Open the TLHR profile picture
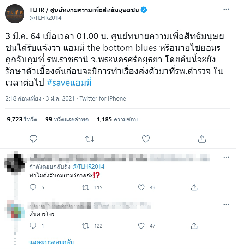 pyautogui.click(x=15, y=14)
